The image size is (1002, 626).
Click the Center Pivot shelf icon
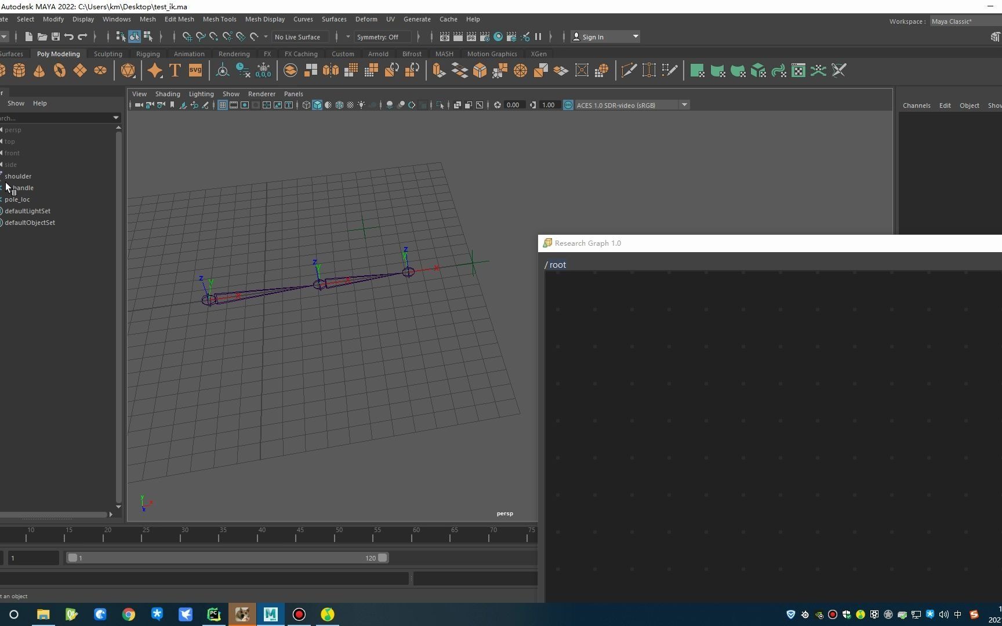point(222,71)
